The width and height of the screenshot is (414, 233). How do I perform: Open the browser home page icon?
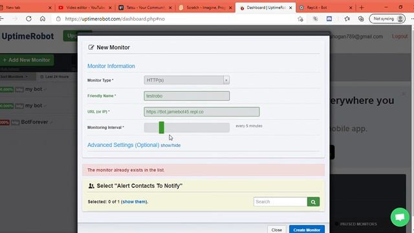click(43, 19)
